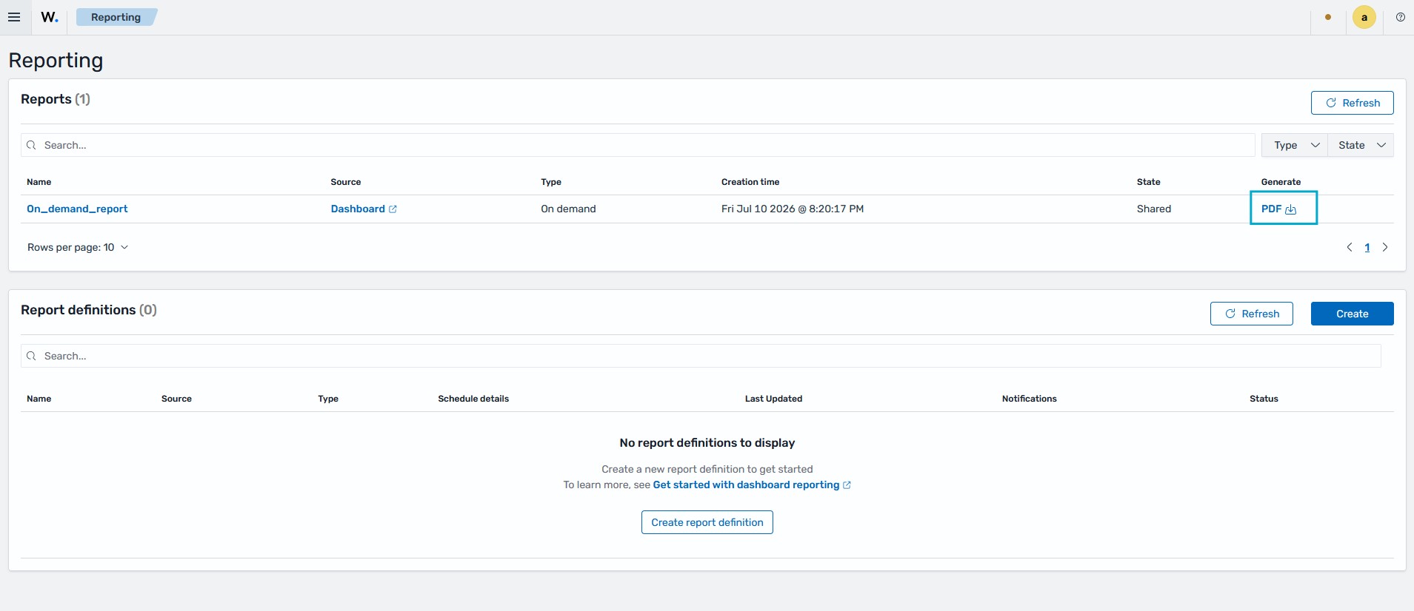
Task: Click the 'On demand' type cell
Action: click(568, 209)
